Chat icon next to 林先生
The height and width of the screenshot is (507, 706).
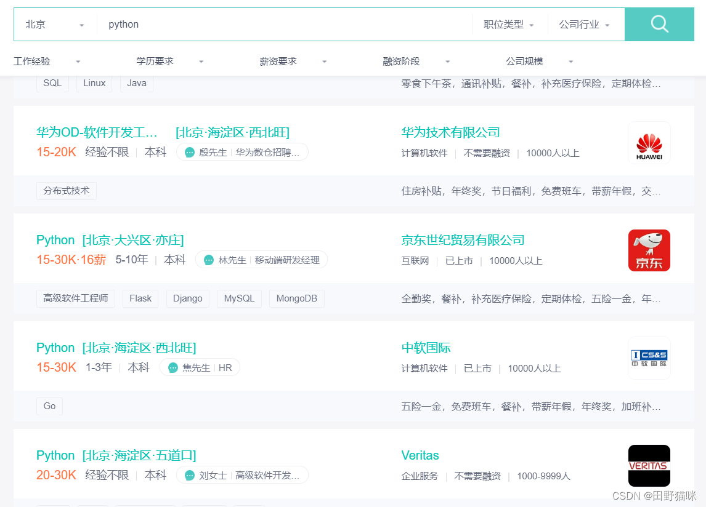pos(208,260)
